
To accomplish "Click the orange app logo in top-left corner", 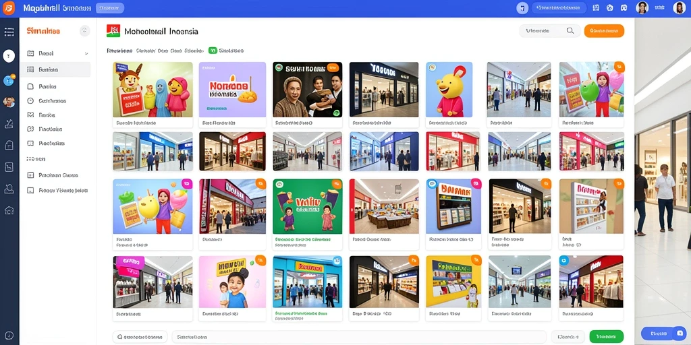I will pos(8,7).
